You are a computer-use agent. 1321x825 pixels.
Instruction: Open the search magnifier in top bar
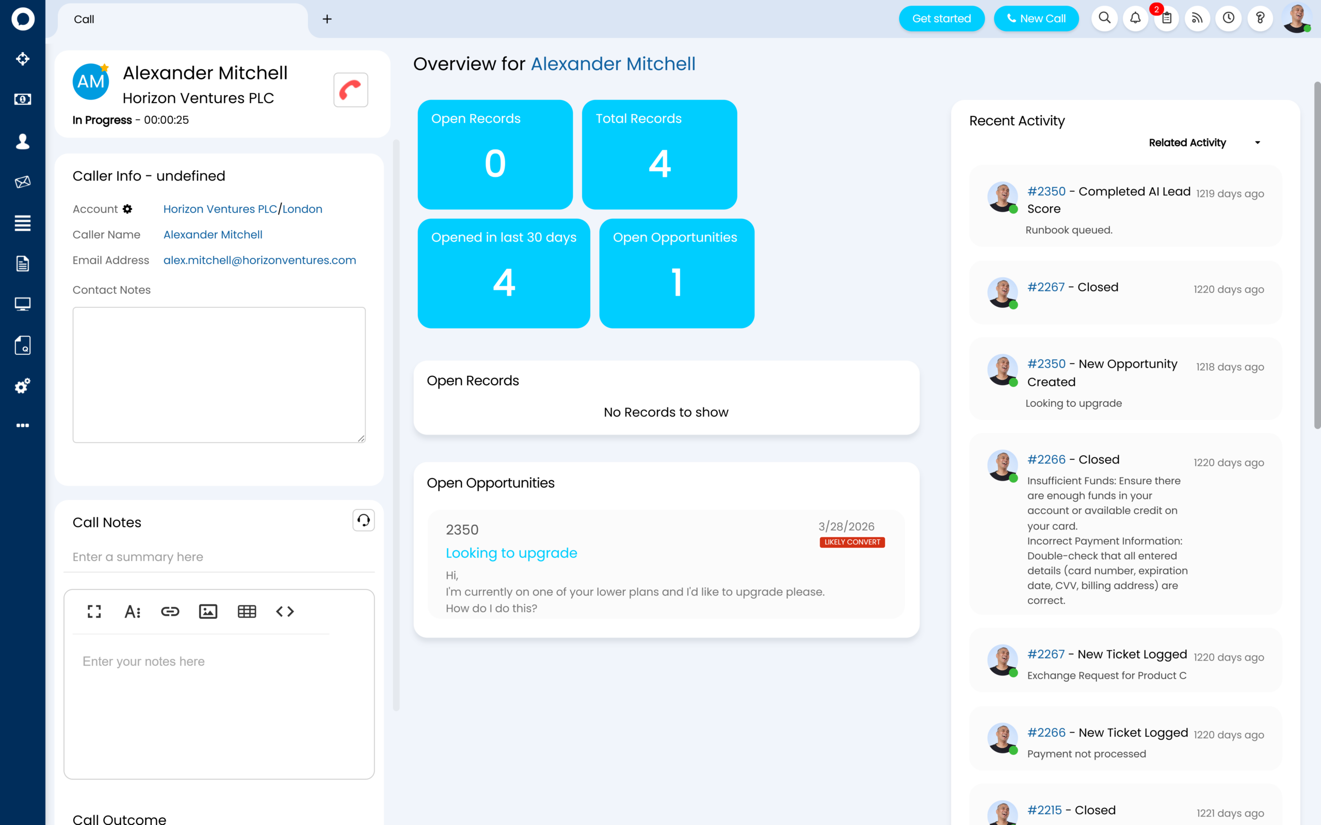click(x=1104, y=19)
